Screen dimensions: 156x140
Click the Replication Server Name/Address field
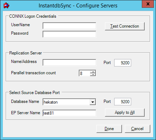pyautogui.click(x=69, y=63)
